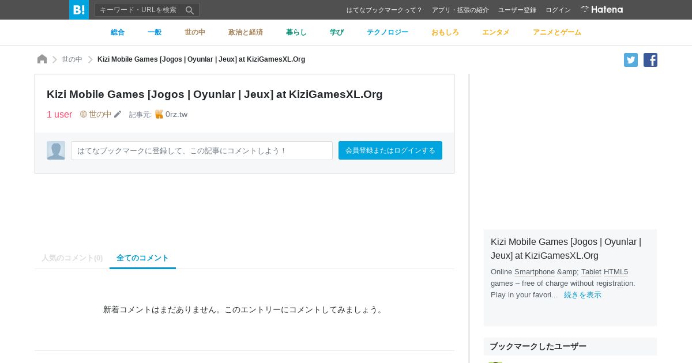Select the アニメとゲーム category
The height and width of the screenshot is (363, 692).
pos(557,32)
